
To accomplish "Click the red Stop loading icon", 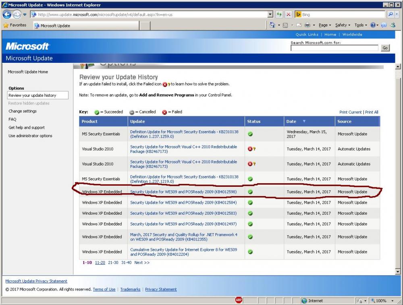I will (289, 15).
